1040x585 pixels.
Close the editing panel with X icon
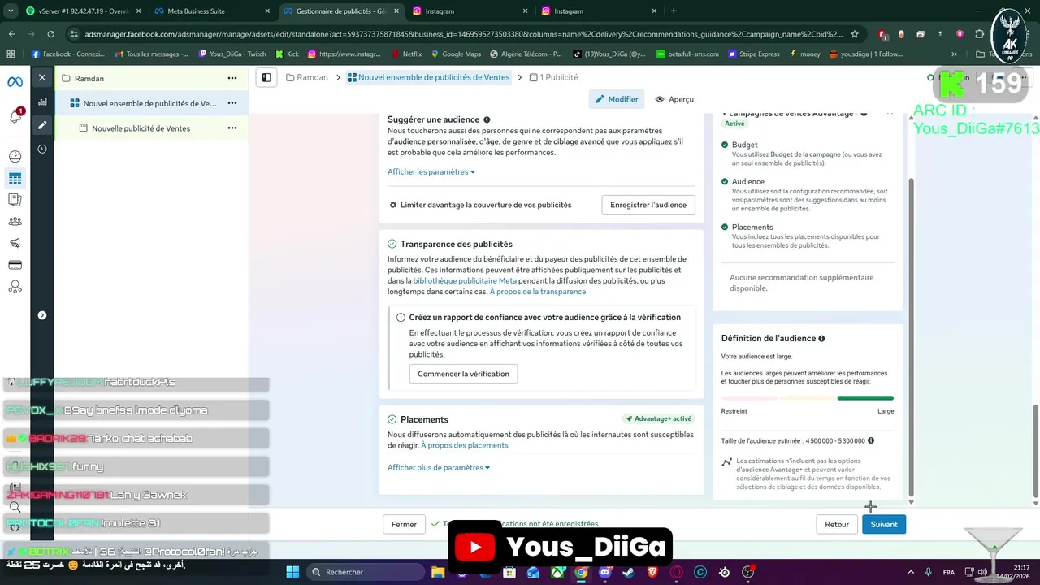[x=42, y=78]
